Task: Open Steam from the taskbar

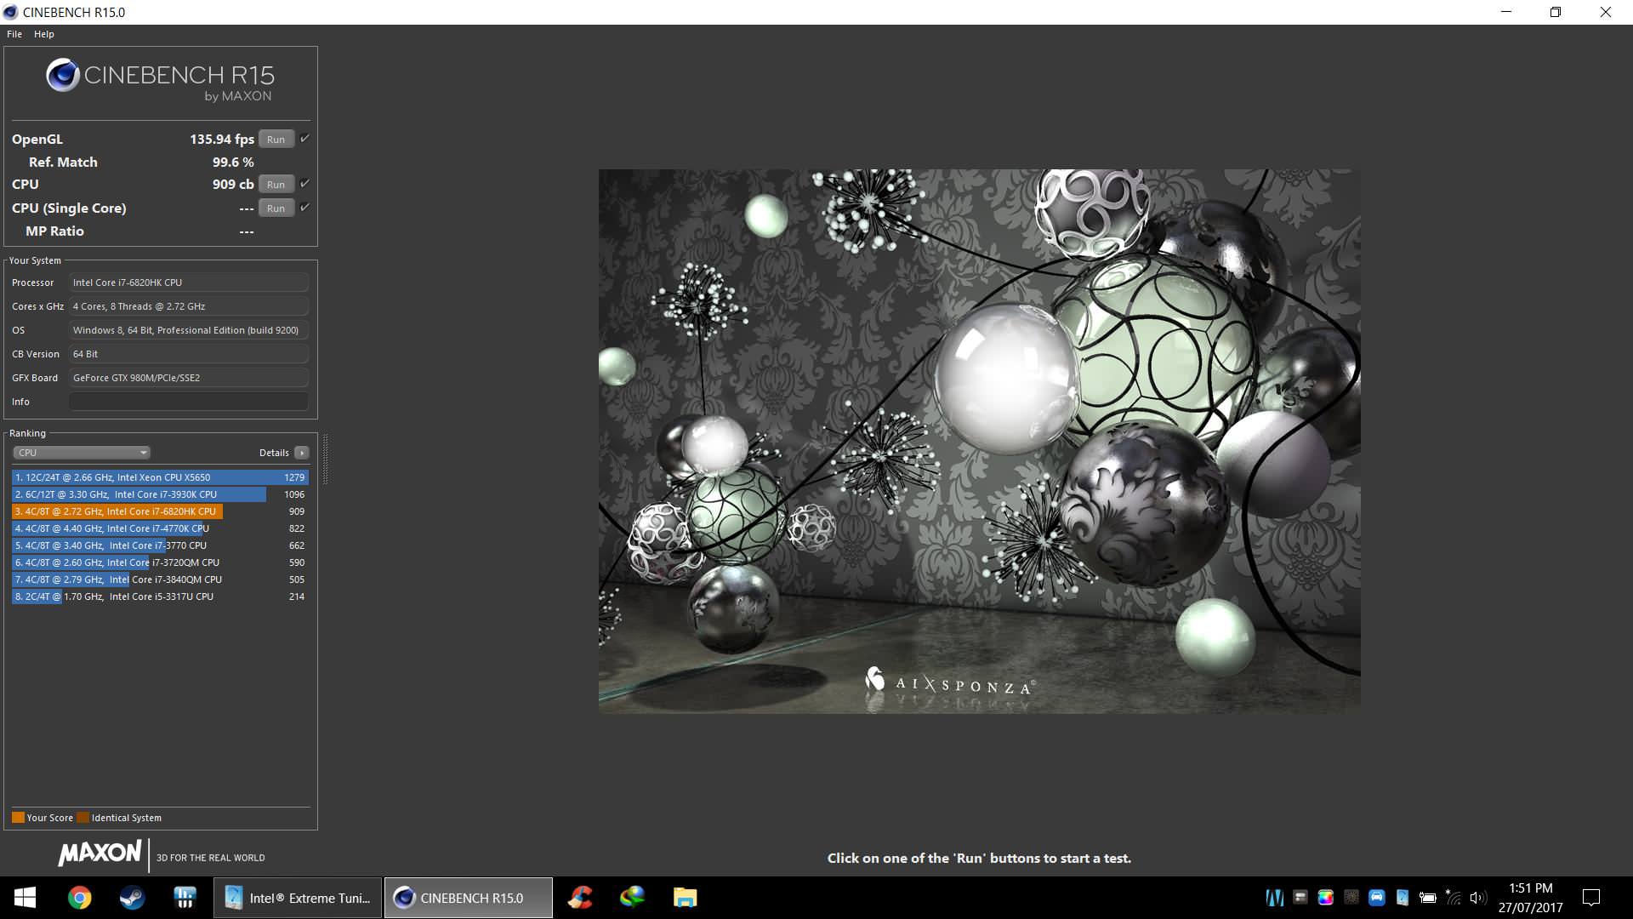Action: 132,898
